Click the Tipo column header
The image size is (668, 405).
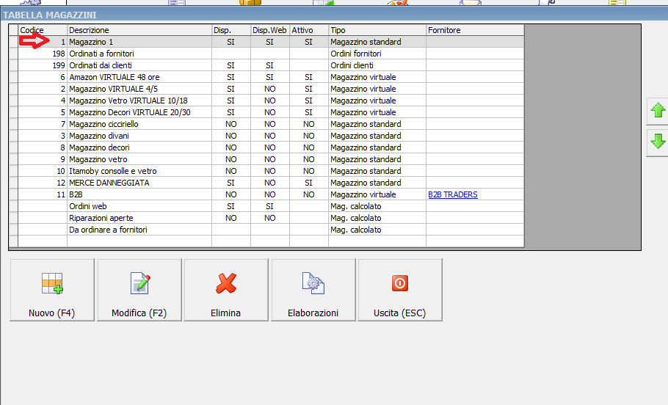coord(377,30)
